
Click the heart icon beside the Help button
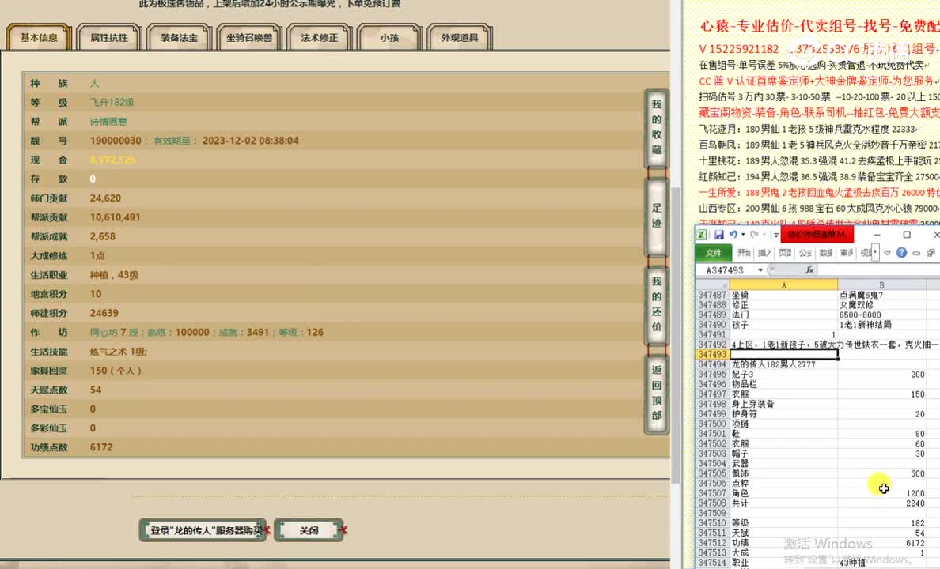point(887,253)
